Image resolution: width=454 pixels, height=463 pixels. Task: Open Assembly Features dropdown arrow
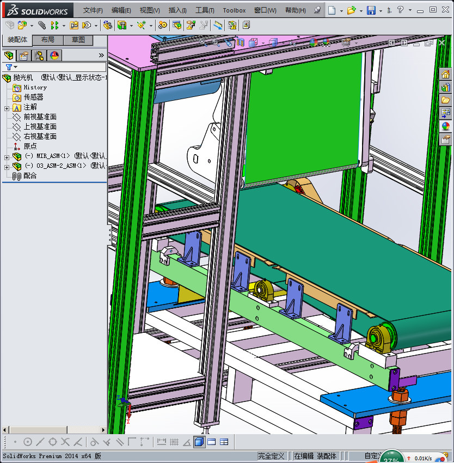pos(131,26)
